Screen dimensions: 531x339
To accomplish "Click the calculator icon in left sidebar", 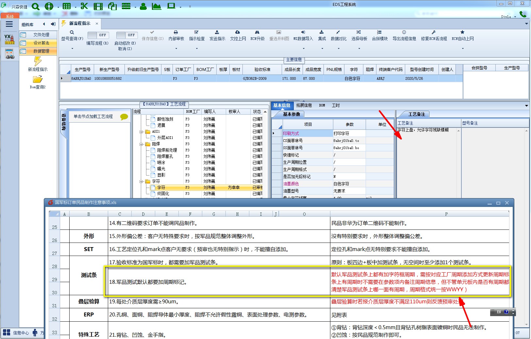I will (9, 54).
